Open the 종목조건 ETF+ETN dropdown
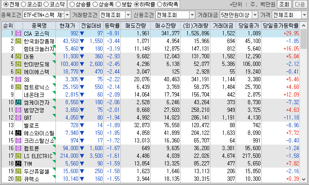309x185 pixels. (67, 15)
